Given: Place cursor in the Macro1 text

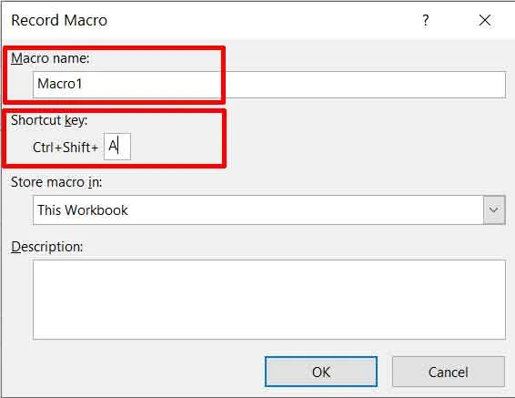Looking at the screenshot, I should tap(59, 84).
